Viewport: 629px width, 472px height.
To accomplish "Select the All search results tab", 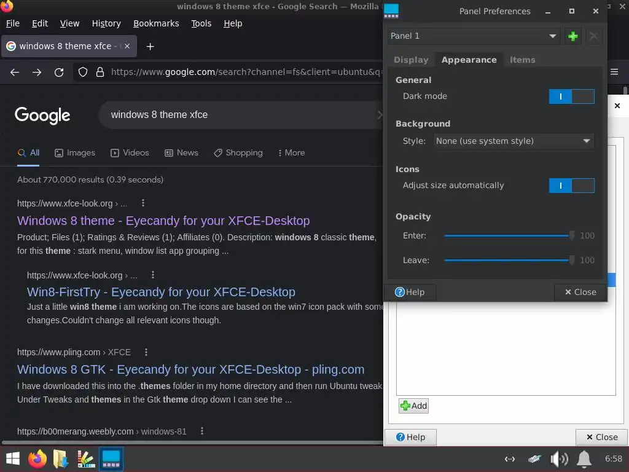I will tap(28, 152).
